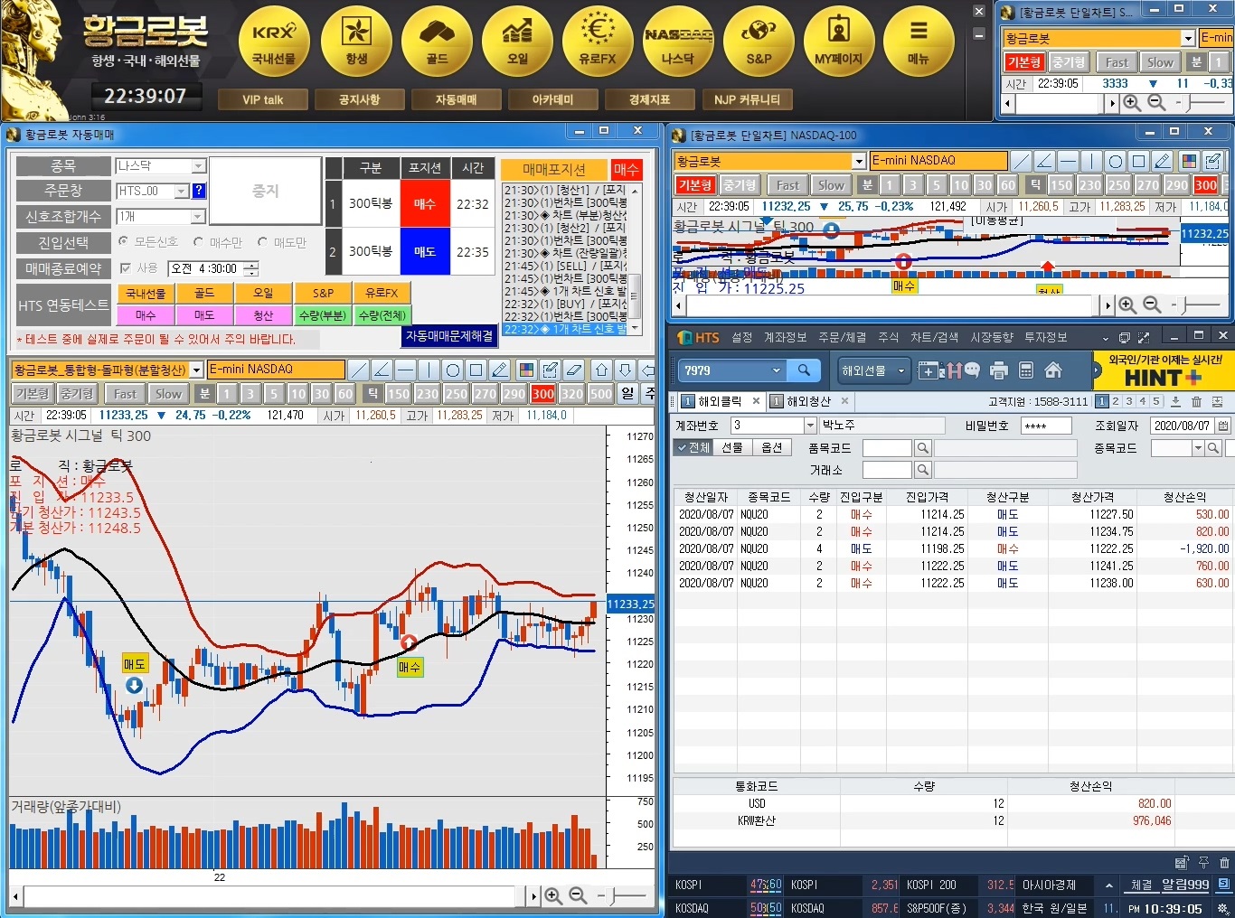Screen dimensions: 1235x918
Task: Click 수량(전체) green button
Action: click(x=382, y=315)
